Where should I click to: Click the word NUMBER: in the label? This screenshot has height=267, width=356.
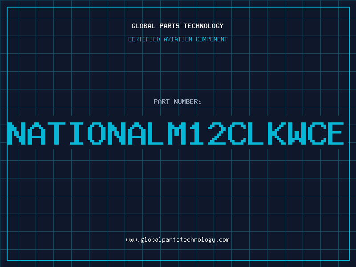click(187, 101)
